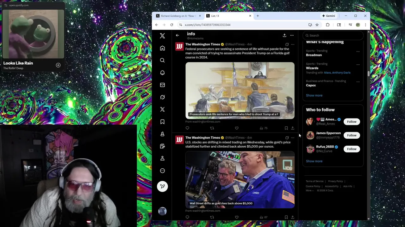Open Premium X icon in sidebar
The width and height of the screenshot is (405, 227).
(x=162, y=109)
